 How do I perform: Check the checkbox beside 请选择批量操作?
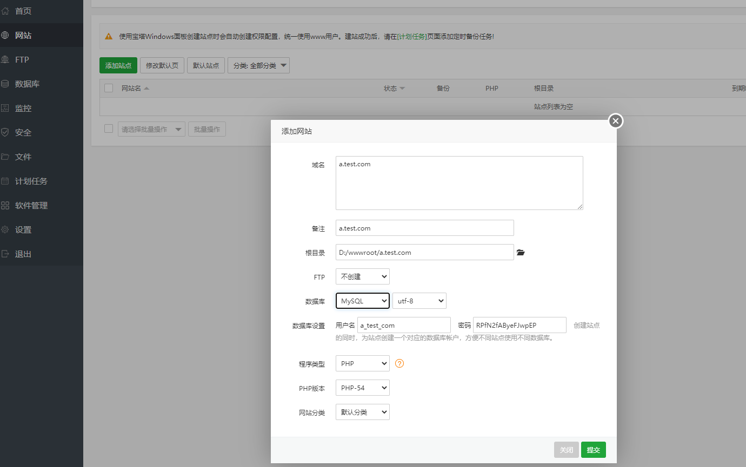[109, 128]
